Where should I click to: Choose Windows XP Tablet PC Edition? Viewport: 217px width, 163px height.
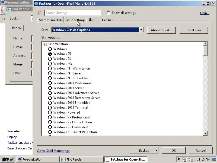(x=50, y=132)
